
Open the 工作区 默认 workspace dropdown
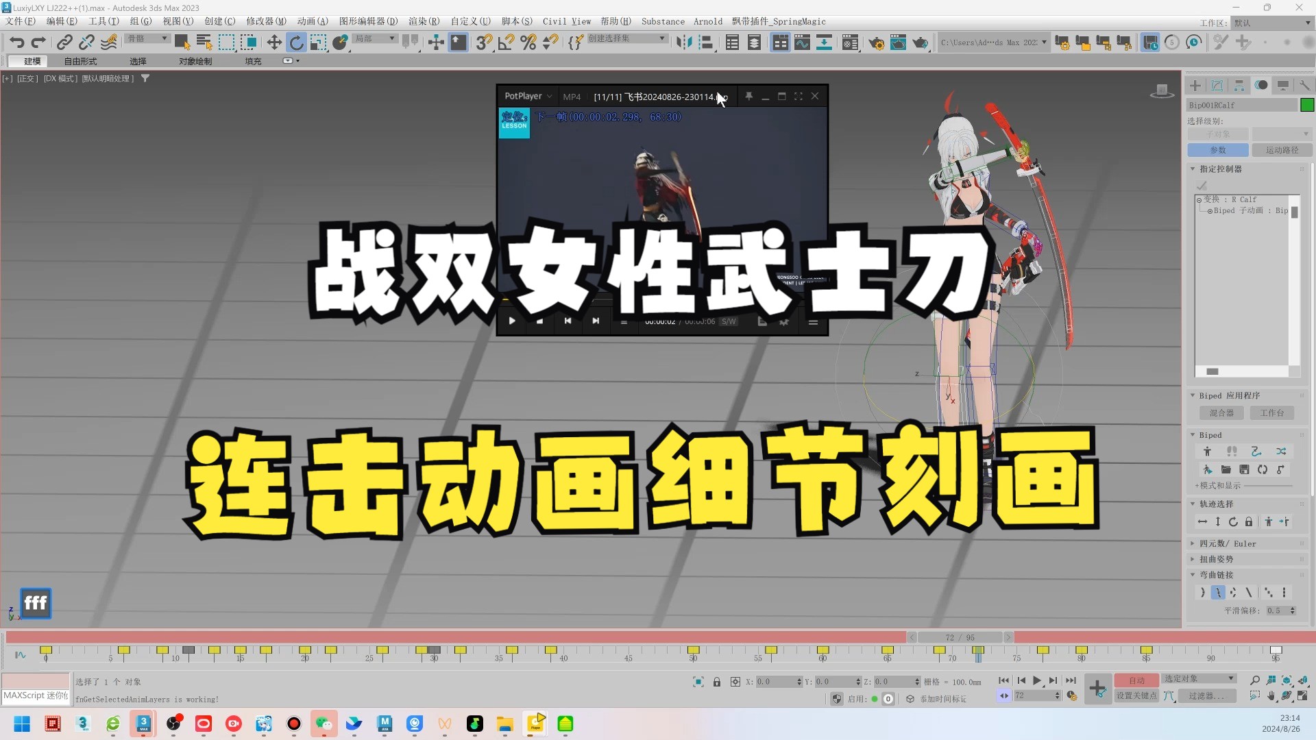(x=1272, y=23)
